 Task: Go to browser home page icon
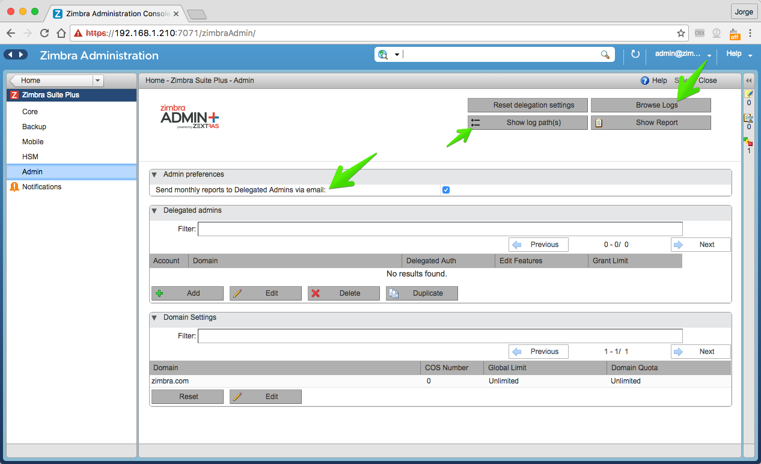[x=61, y=33]
